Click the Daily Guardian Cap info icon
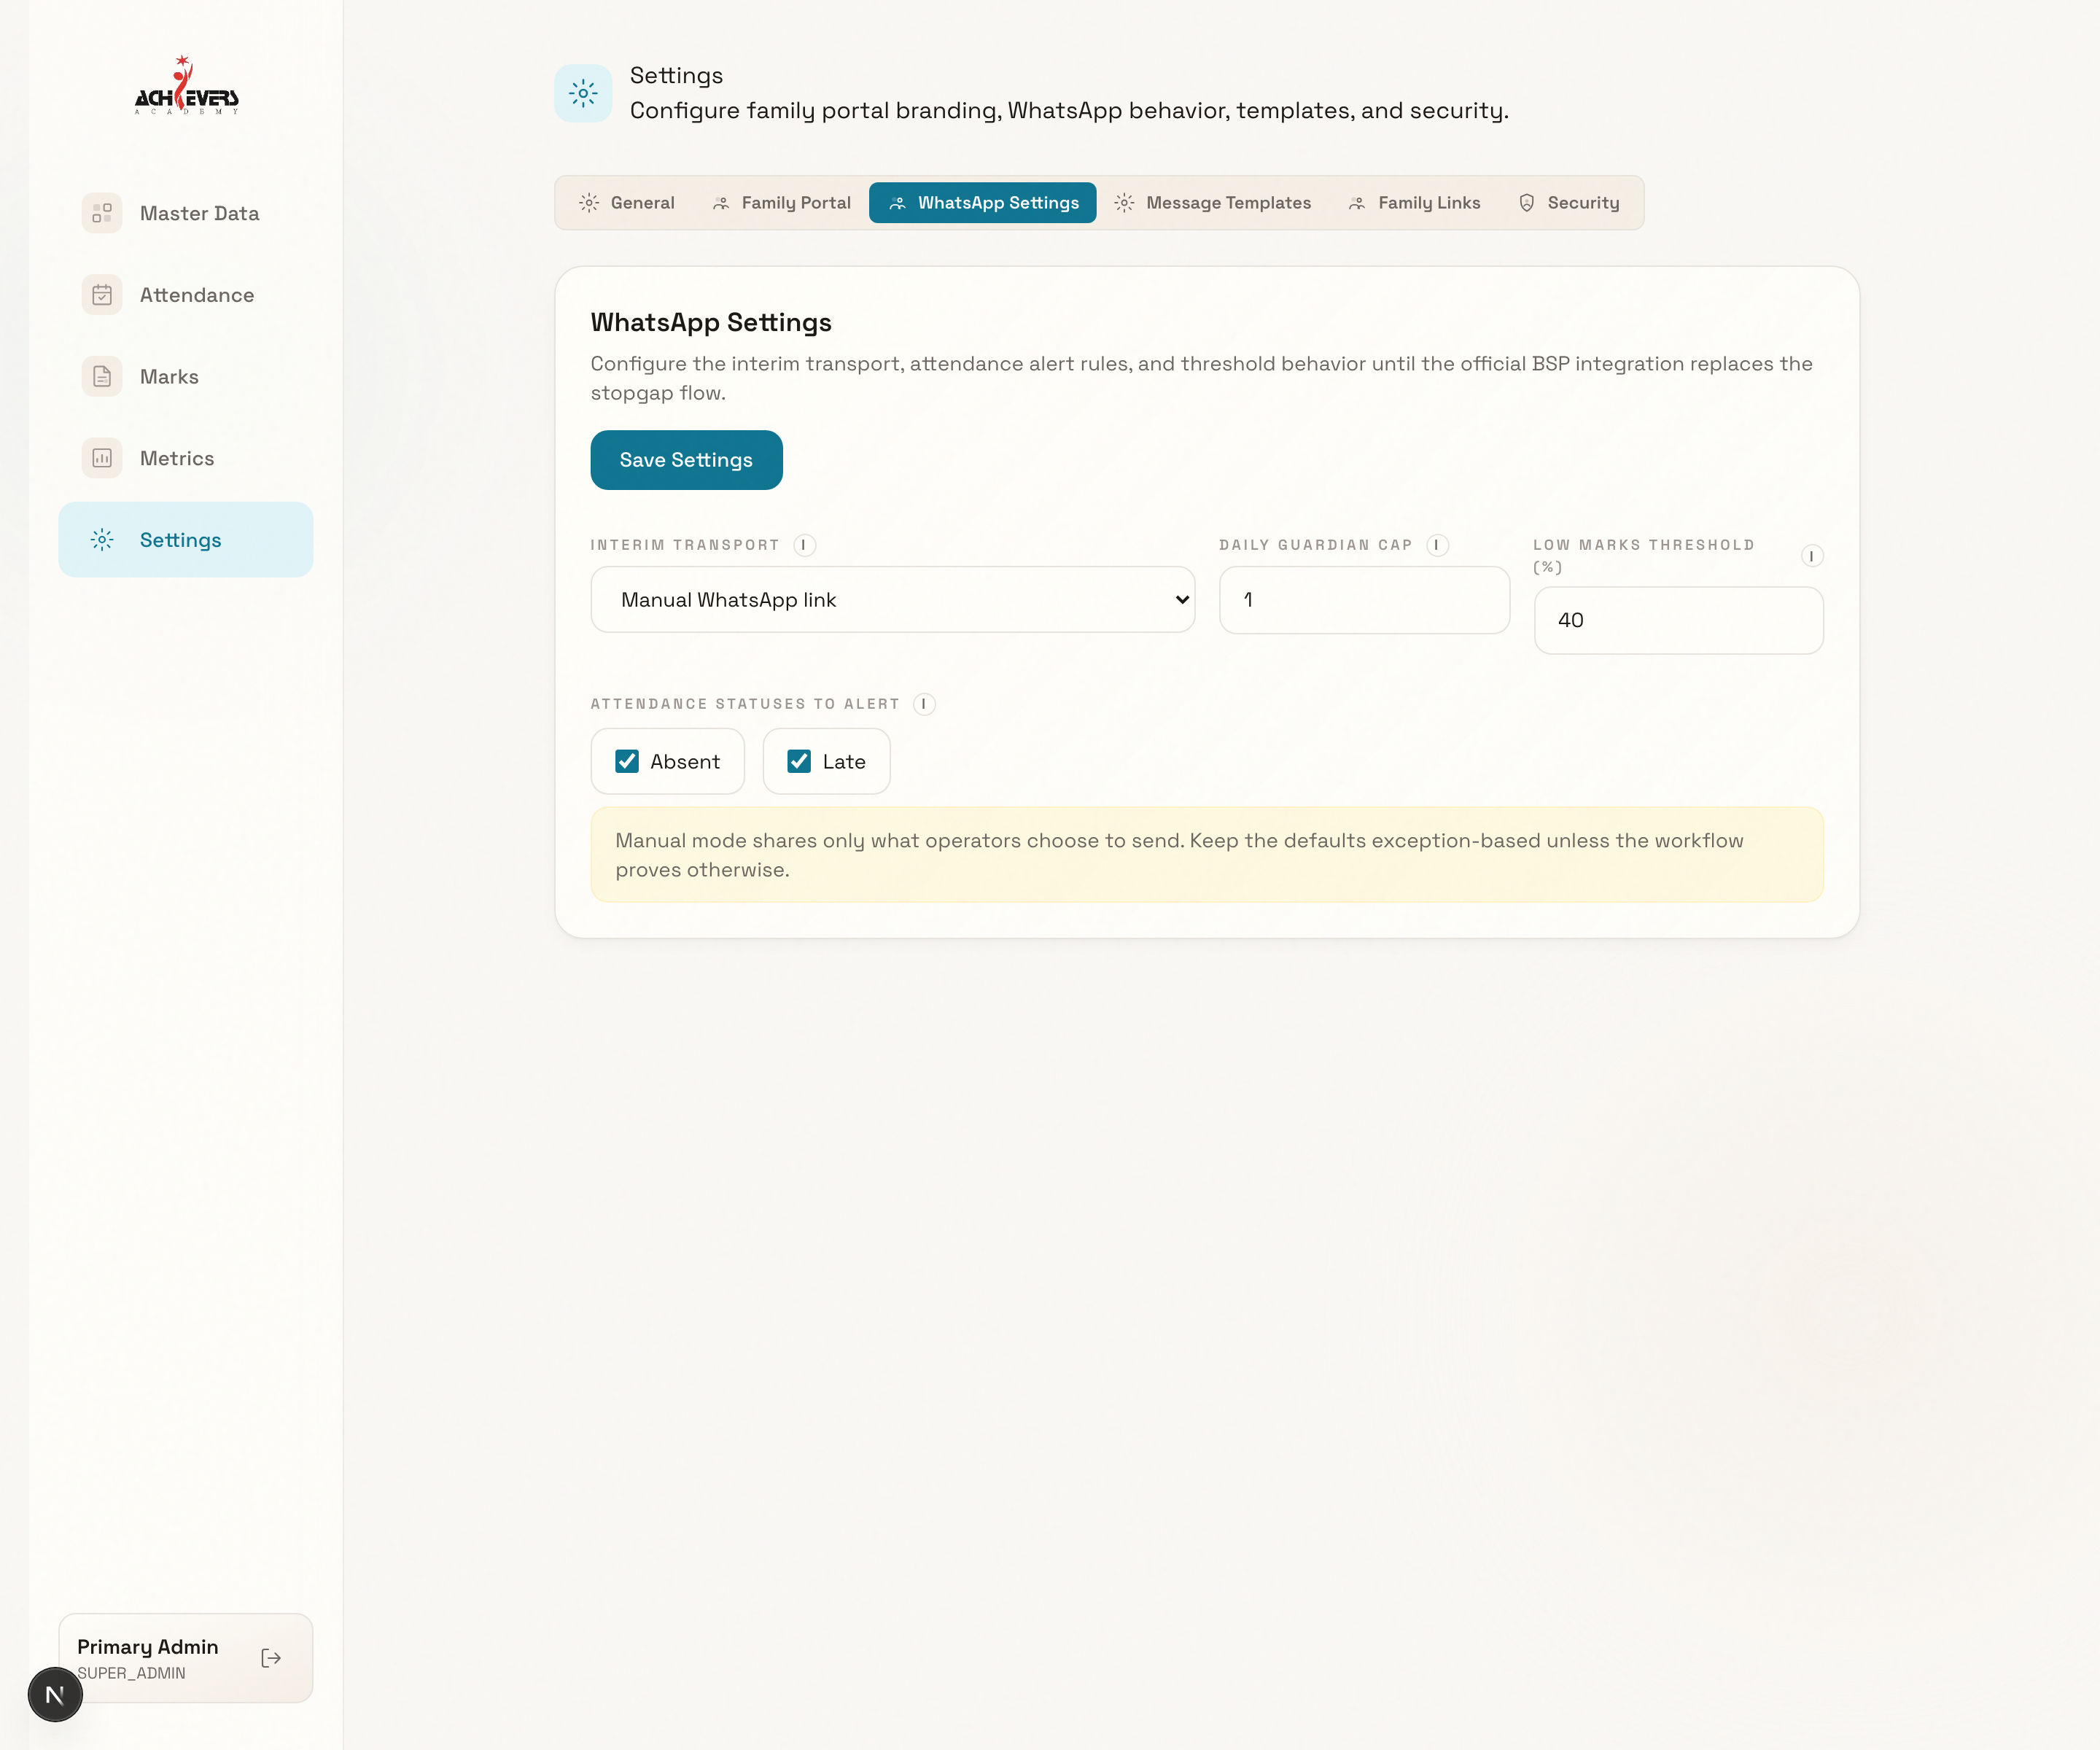Image resolution: width=2100 pixels, height=1750 pixels. pyautogui.click(x=1437, y=545)
